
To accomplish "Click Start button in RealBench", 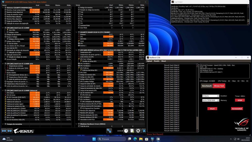I will pyautogui.click(x=212, y=109).
